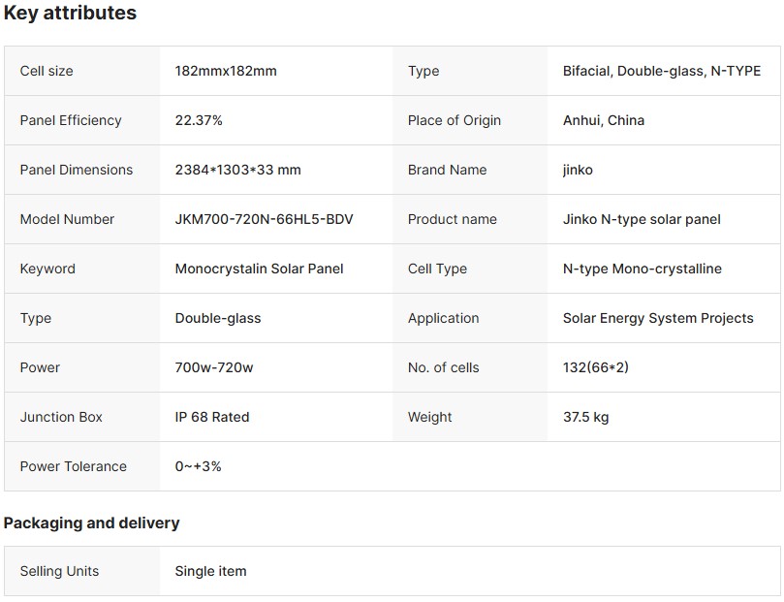Click the Key attributes heading

pos(70,14)
